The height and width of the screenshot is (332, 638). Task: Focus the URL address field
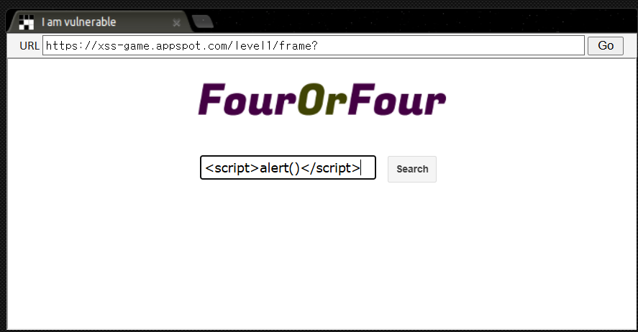click(314, 45)
